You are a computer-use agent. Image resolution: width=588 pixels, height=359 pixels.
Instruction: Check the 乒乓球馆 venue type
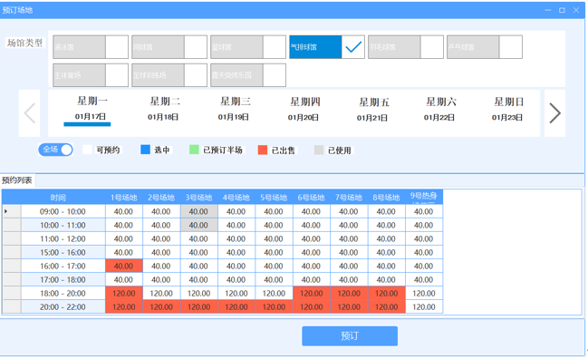[511, 47]
